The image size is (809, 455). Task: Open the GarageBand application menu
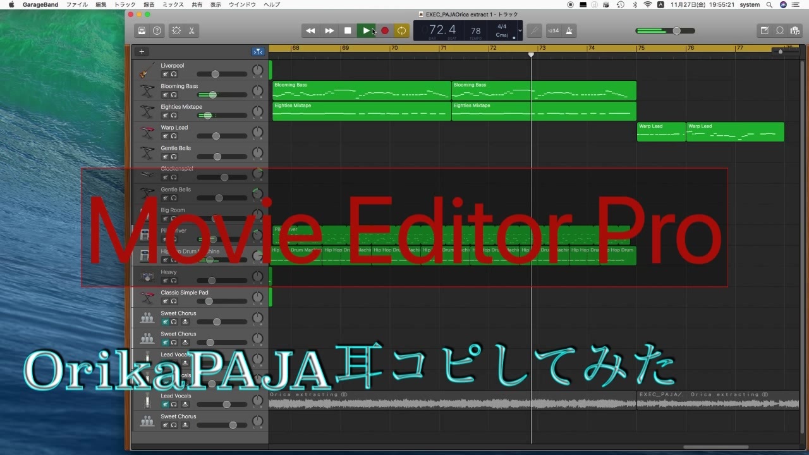point(40,4)
